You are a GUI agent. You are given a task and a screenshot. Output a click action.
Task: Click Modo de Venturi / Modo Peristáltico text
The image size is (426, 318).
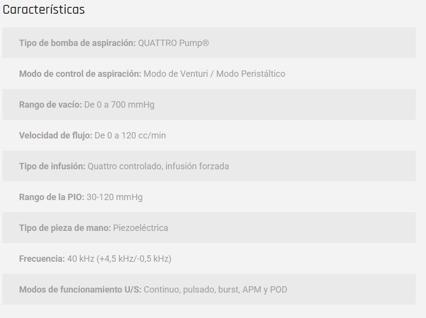click(x=214, y=74)
